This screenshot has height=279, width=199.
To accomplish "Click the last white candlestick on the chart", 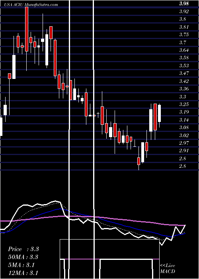I will pyautogui.click(x=159, y=113).
